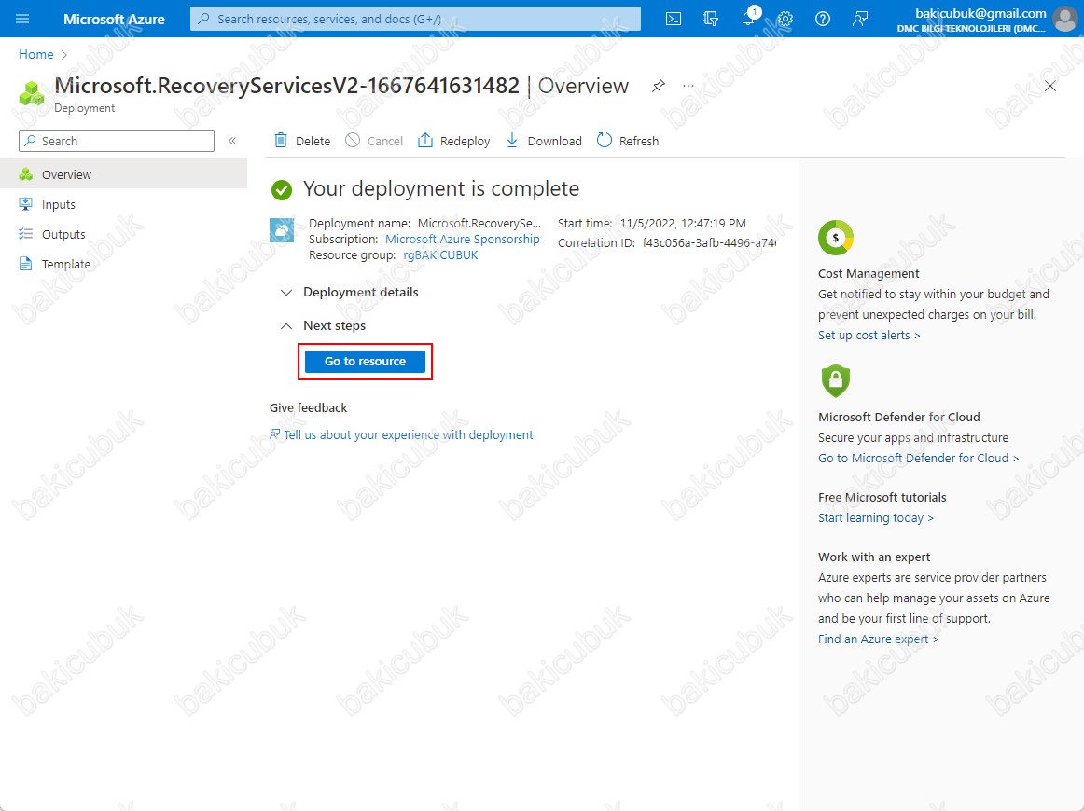Collapse the left menu with double chevron
This screenshot has width=1084, height=811.
pos(232,141)
